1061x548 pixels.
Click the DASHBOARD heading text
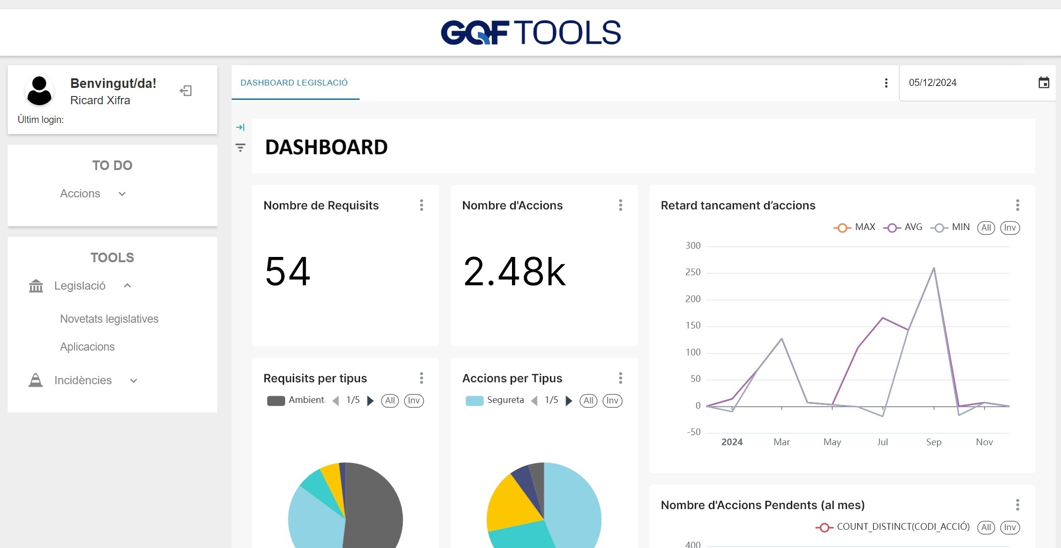pyautogui.click(x=326, y=147)
